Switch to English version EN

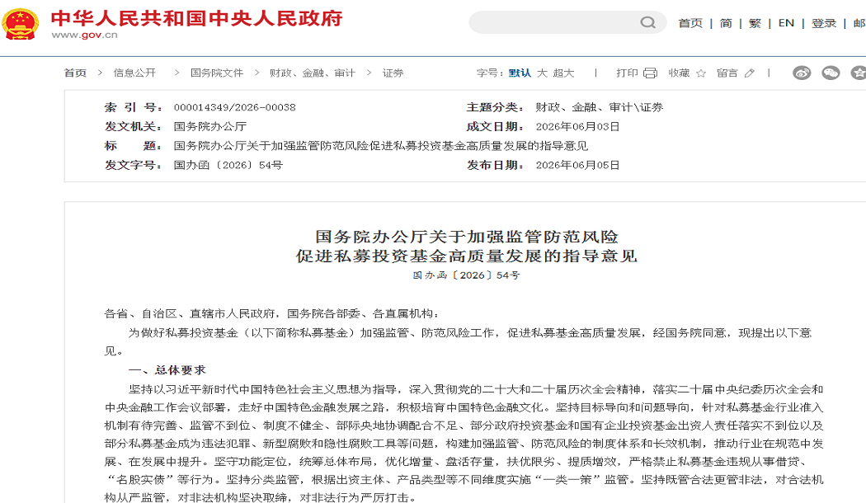786,23
